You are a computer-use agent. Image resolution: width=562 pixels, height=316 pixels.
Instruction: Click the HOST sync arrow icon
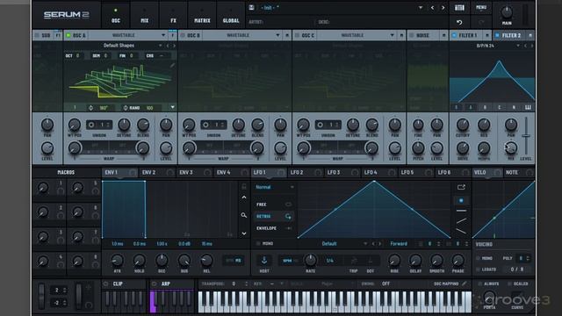coord(264,261)
